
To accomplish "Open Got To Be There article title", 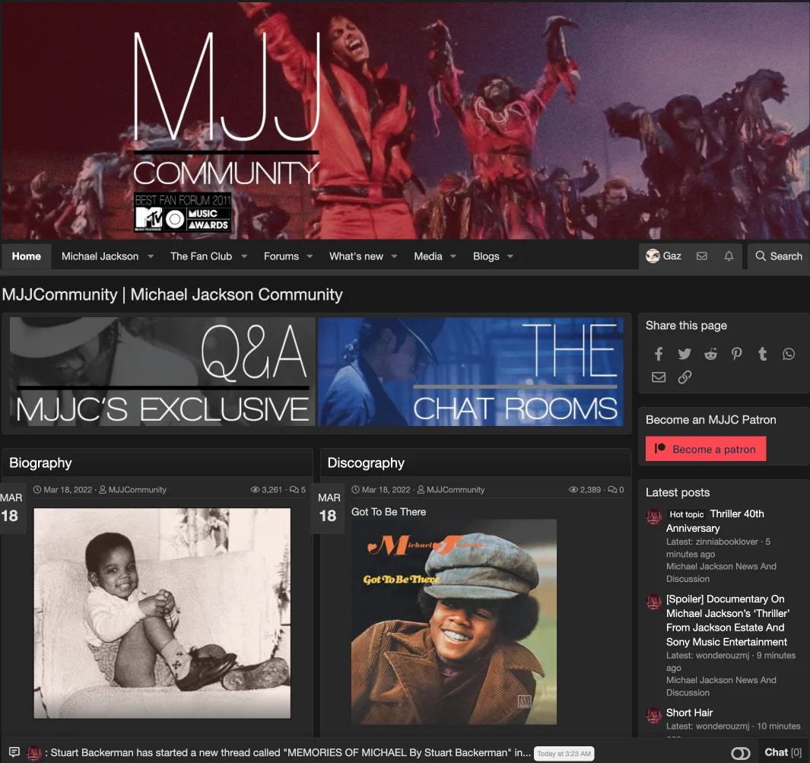I will coord(389,512).
